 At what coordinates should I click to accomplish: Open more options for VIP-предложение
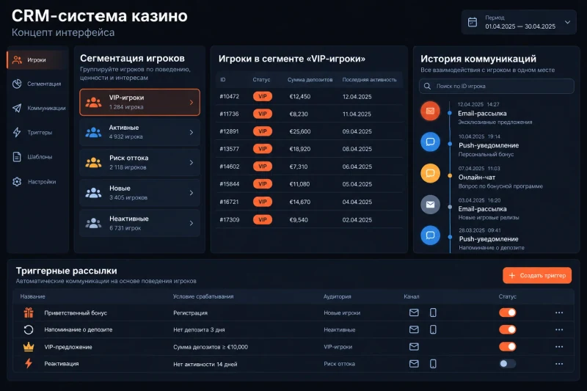point(559,347)
